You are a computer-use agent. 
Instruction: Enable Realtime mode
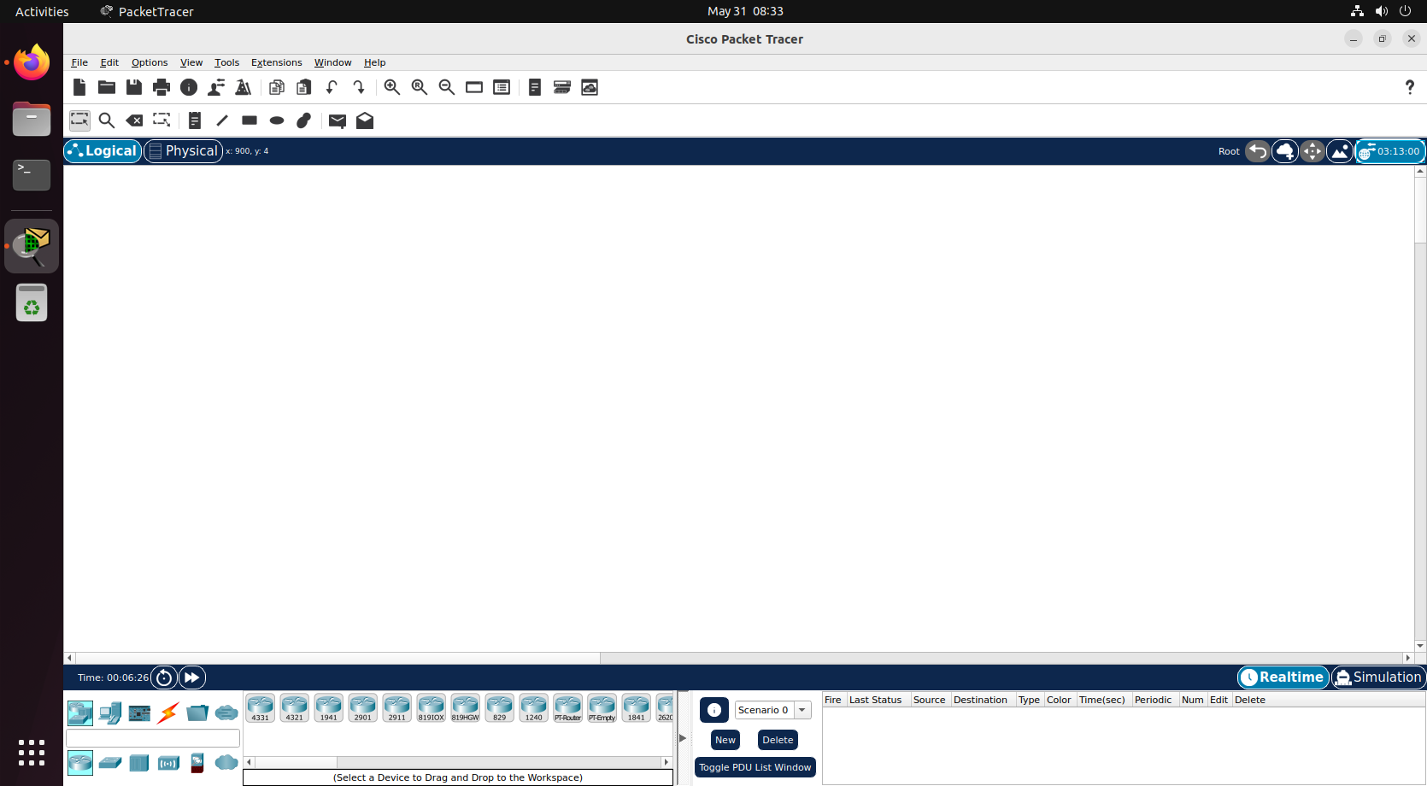(x=1283, y=677)
